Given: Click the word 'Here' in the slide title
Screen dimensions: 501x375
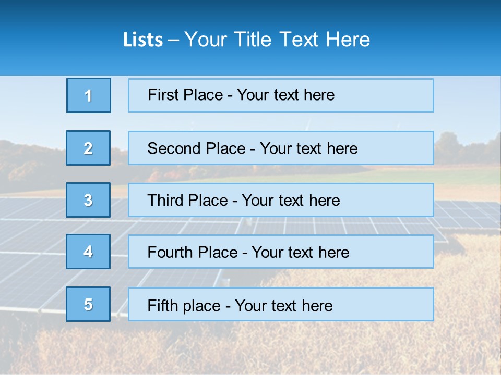Looking at the screenshot, I should tap(348, 40).
